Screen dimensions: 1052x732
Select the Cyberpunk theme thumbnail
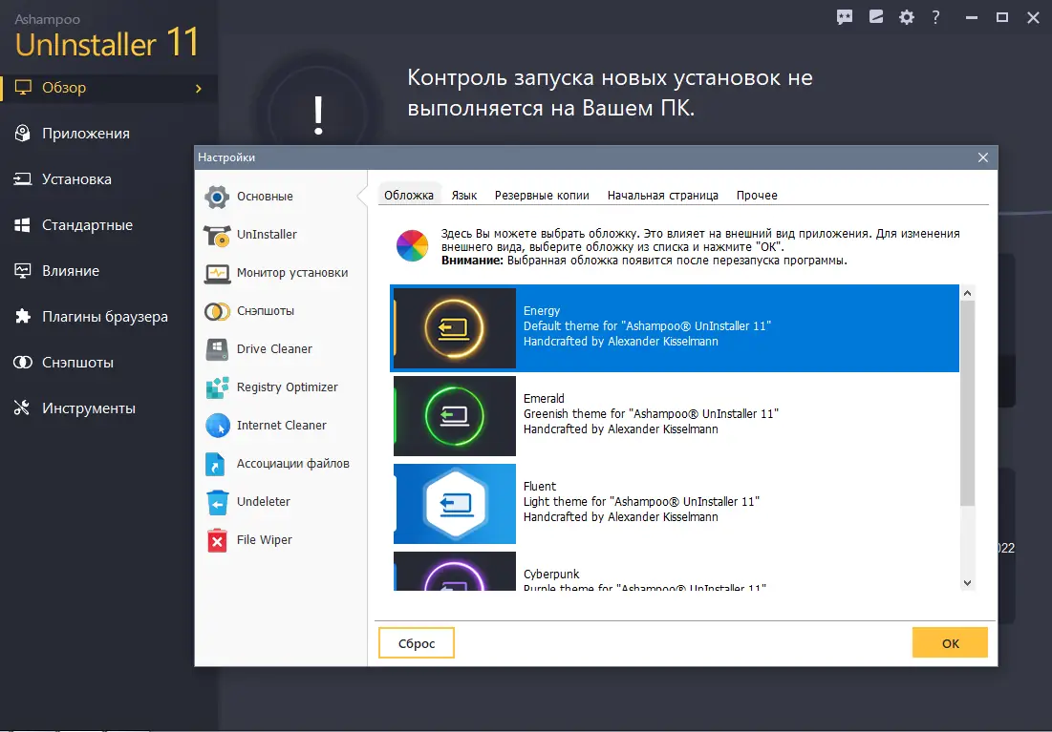tap(454, 571)
